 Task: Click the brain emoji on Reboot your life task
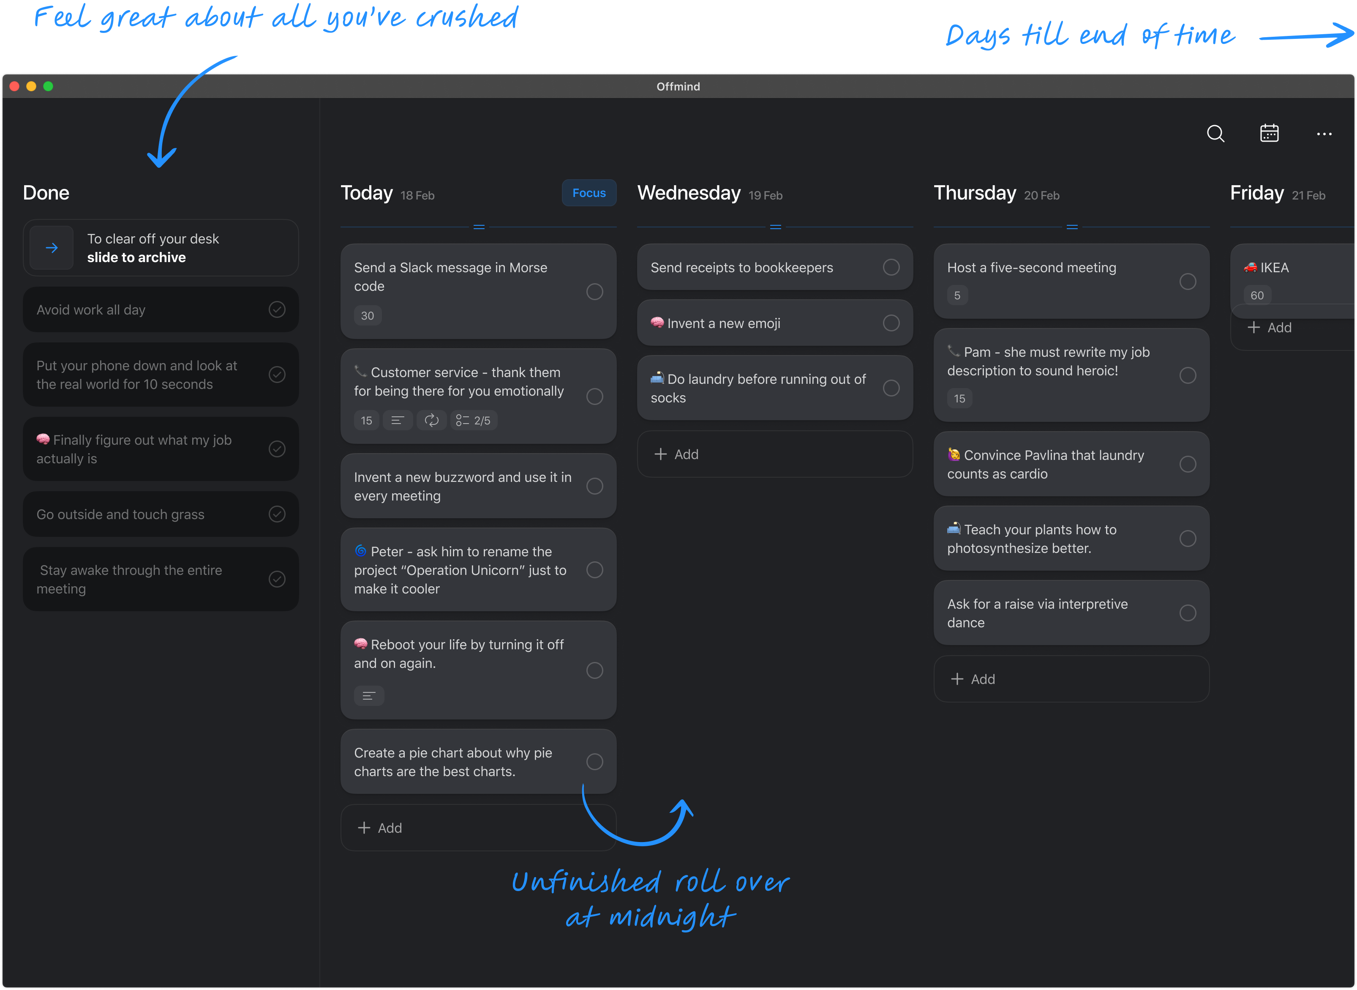point(360,643)
